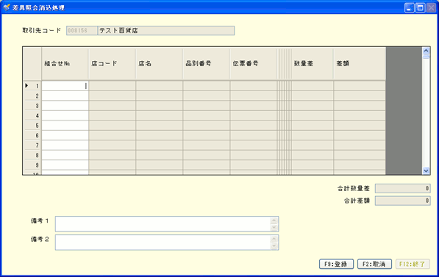Click 組合せNo. cell in row 3
Screen dimensions: 439x277
[x=65, y=106]
